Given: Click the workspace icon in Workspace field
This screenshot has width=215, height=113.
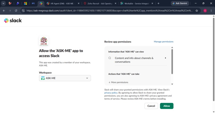Looking at the screenshot, I should coord(43,78).
